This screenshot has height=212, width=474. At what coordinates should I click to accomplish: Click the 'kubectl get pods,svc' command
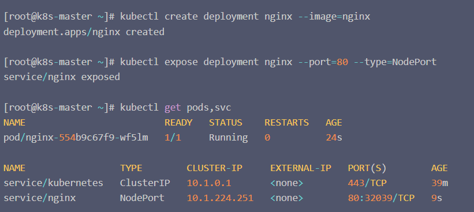176,108
